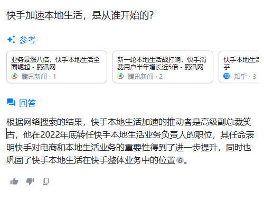Copy the answer with the copy icon
Viewport: 264px width, 199px height.
[46, 181]
